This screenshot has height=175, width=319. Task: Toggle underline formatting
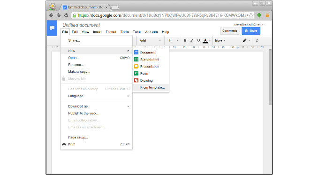198,40
